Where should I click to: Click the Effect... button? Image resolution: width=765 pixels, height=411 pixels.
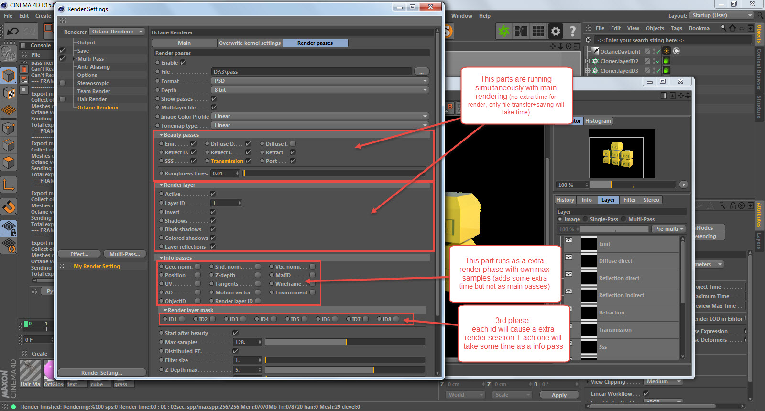(79, 254)
